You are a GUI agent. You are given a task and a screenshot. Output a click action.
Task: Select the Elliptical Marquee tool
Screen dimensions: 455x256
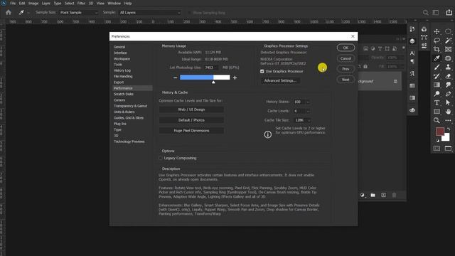pyautogui.click(x=448, y=31)
